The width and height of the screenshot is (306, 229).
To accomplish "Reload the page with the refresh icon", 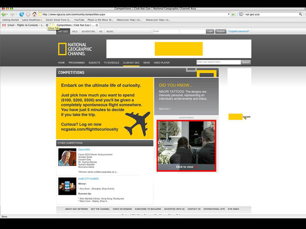I will (x=22, y=14).
